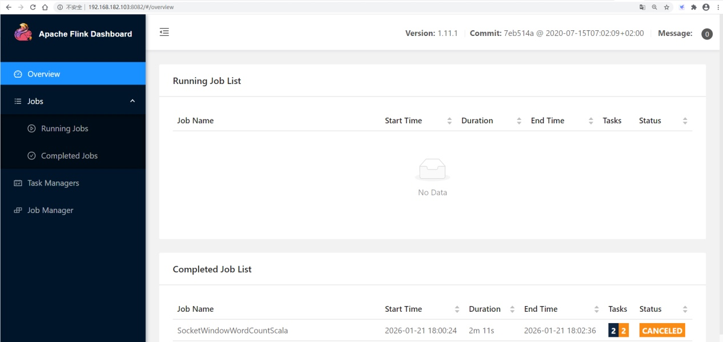Bookmark this page with the star icon
This screenshot has height=342, width=723.
coord(666,7)
